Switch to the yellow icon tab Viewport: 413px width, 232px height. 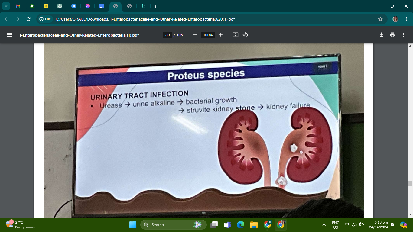tap(46, 6)
